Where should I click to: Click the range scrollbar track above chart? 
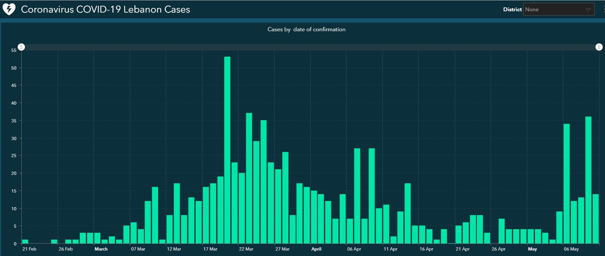[310, 47]
